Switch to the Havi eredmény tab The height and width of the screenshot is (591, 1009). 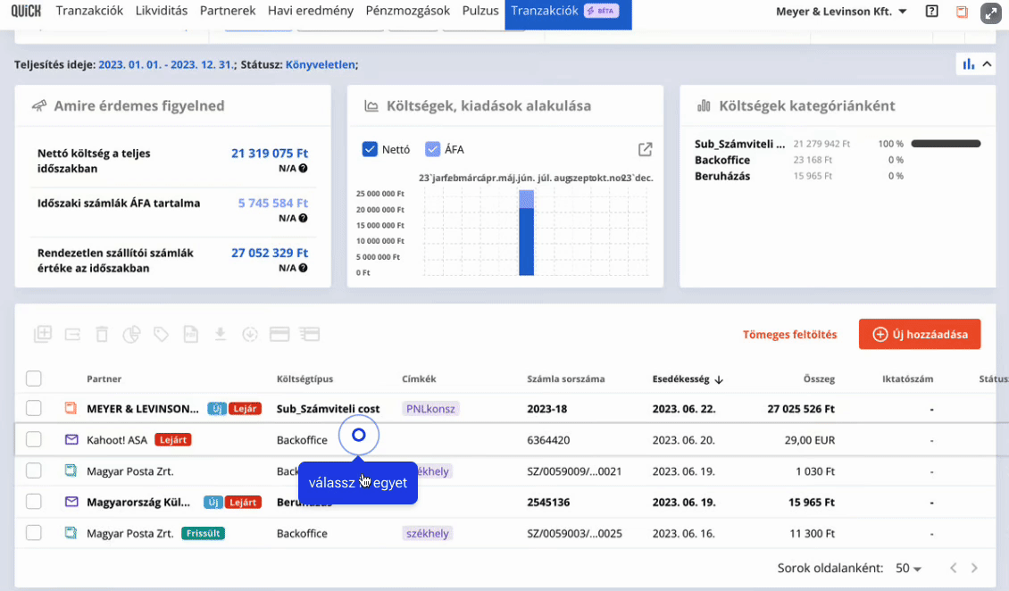(311, 11)
